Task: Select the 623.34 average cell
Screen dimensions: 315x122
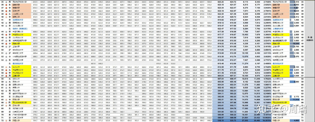Action: pos(221,8)
